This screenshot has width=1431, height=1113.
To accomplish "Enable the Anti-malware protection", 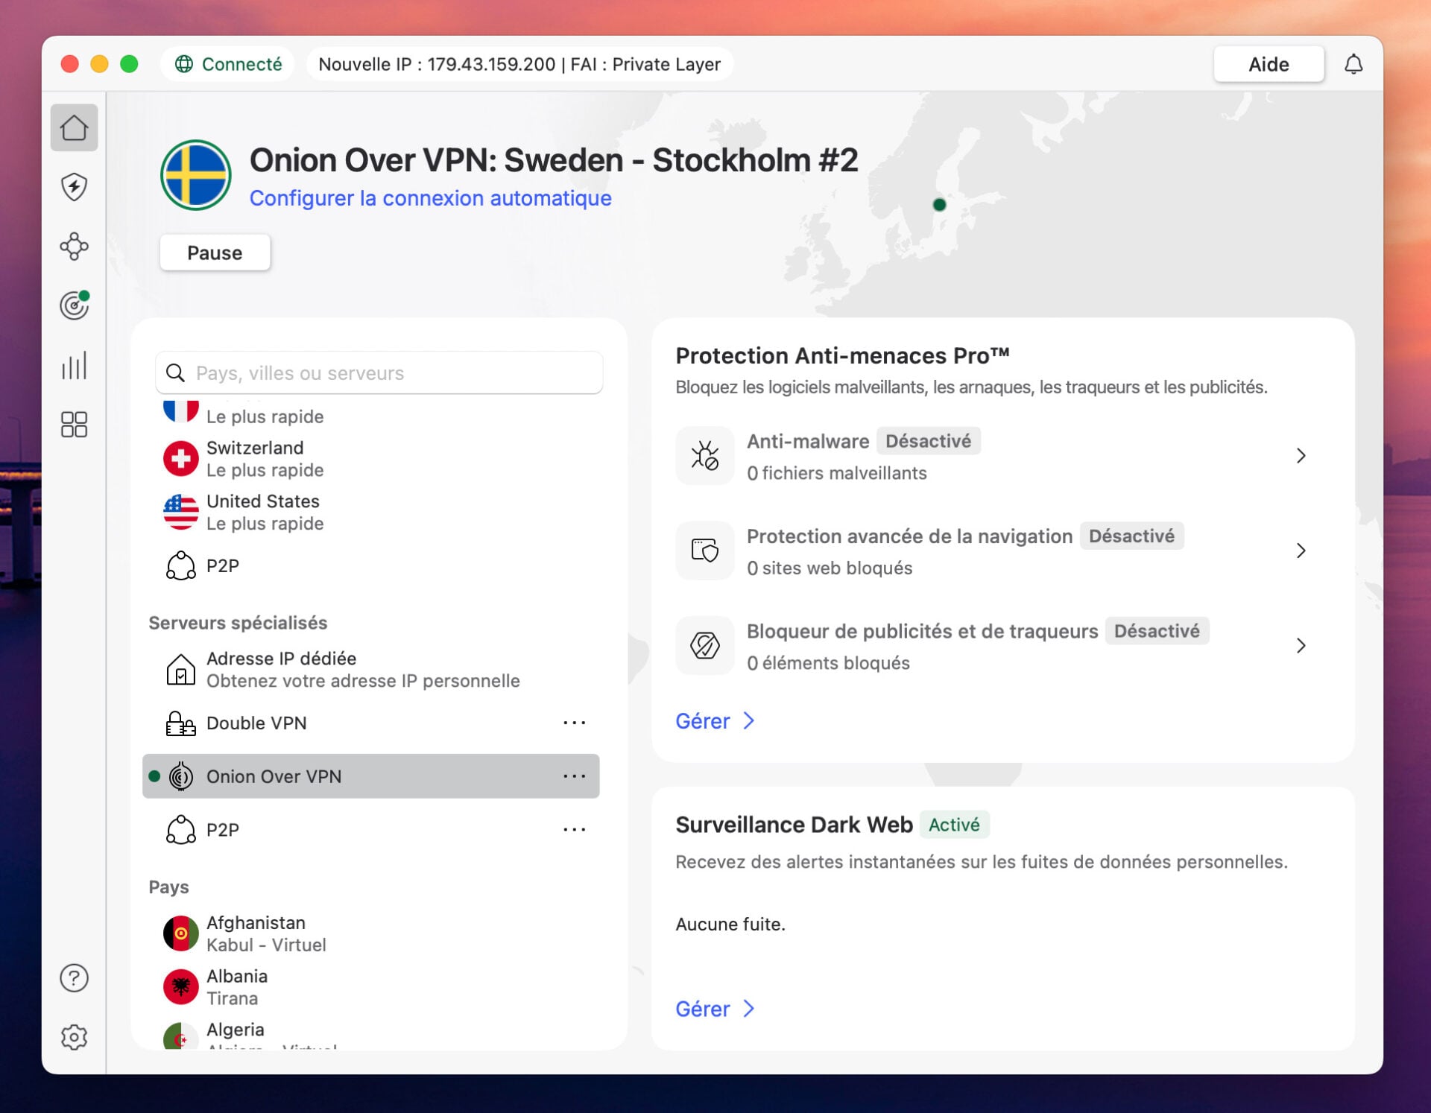I will pos(1301,455).
